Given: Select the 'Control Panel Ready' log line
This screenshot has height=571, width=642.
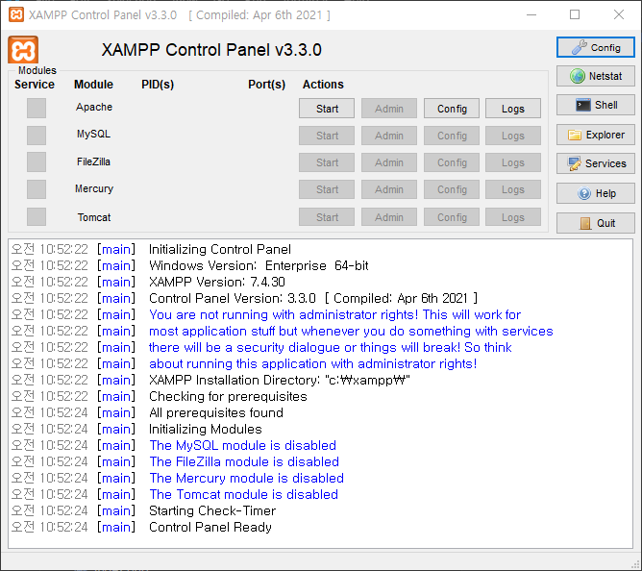Looking at the screenshot, I should [210, 528].
